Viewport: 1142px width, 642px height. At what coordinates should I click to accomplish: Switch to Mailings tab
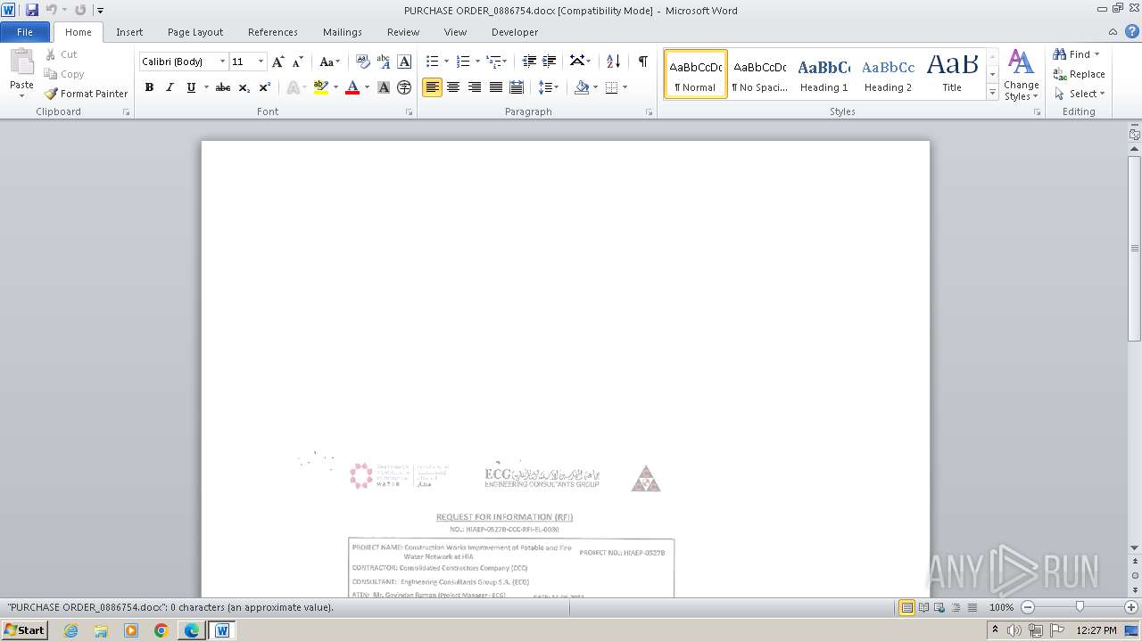point(343,32)
